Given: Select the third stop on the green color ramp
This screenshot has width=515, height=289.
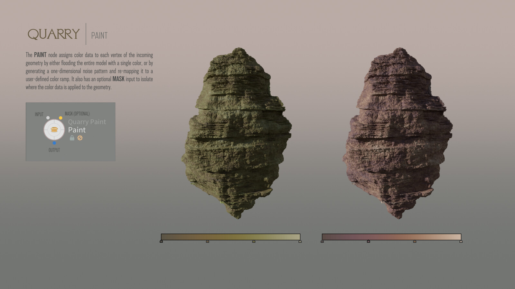Looking at the screenshot, I should point(254,241).
